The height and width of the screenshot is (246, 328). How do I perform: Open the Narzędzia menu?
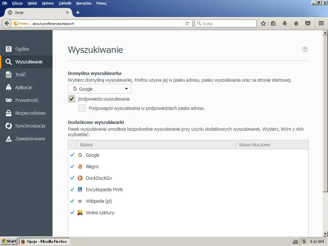pos(84,3)
